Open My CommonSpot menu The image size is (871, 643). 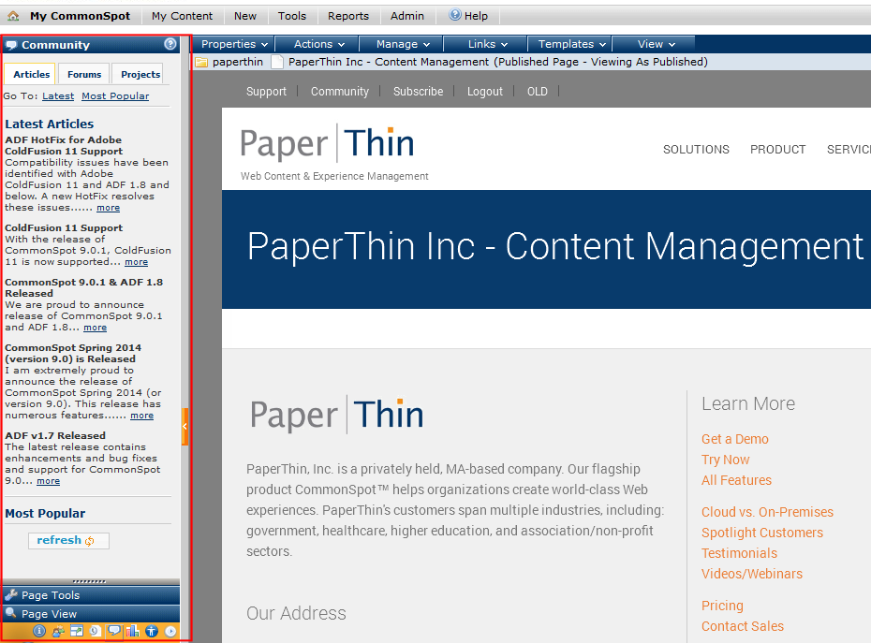coord(80,16)
